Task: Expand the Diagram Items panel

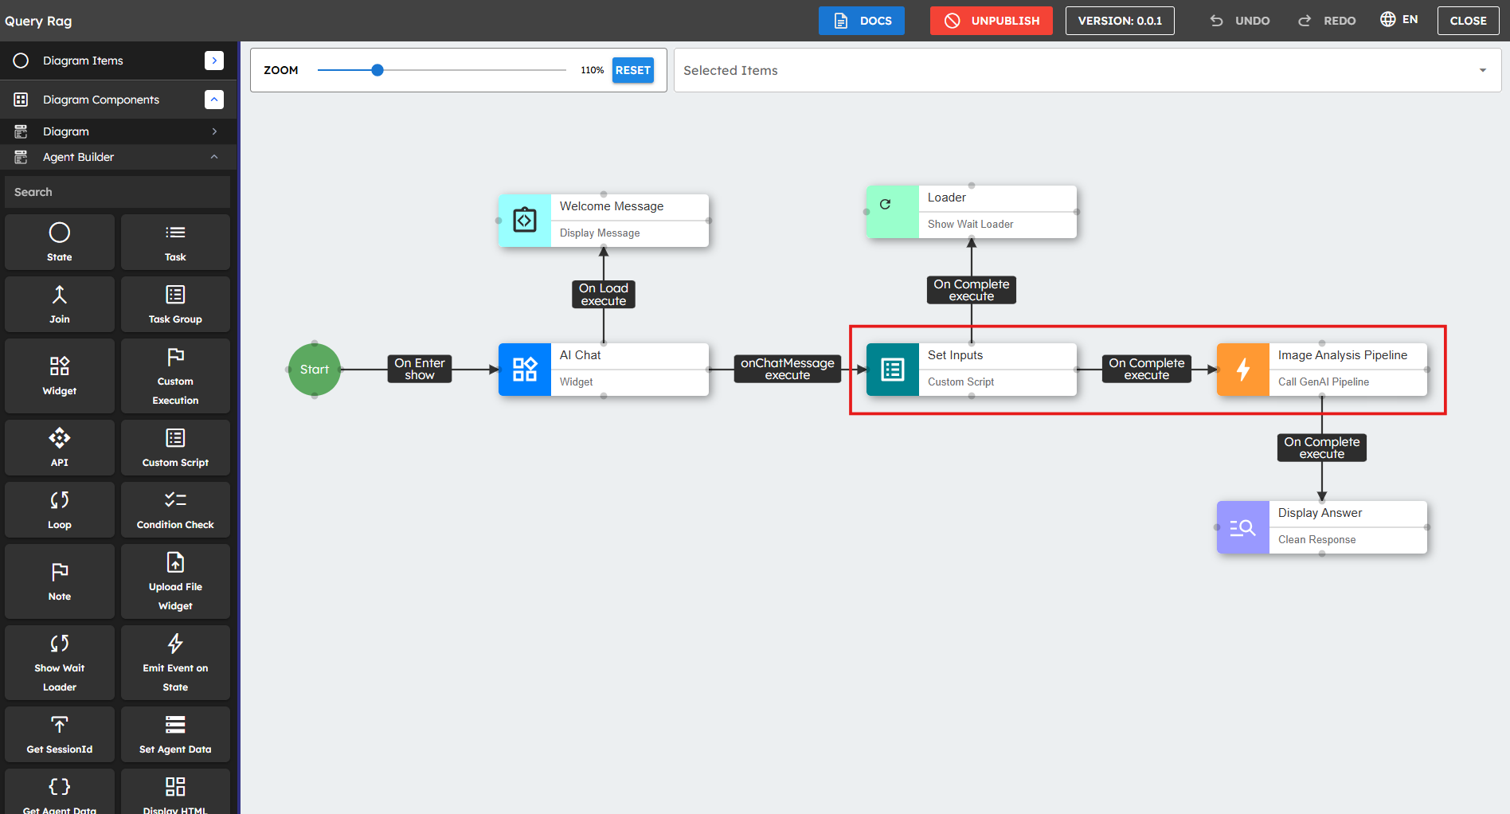Action: [x=214, y=61]
